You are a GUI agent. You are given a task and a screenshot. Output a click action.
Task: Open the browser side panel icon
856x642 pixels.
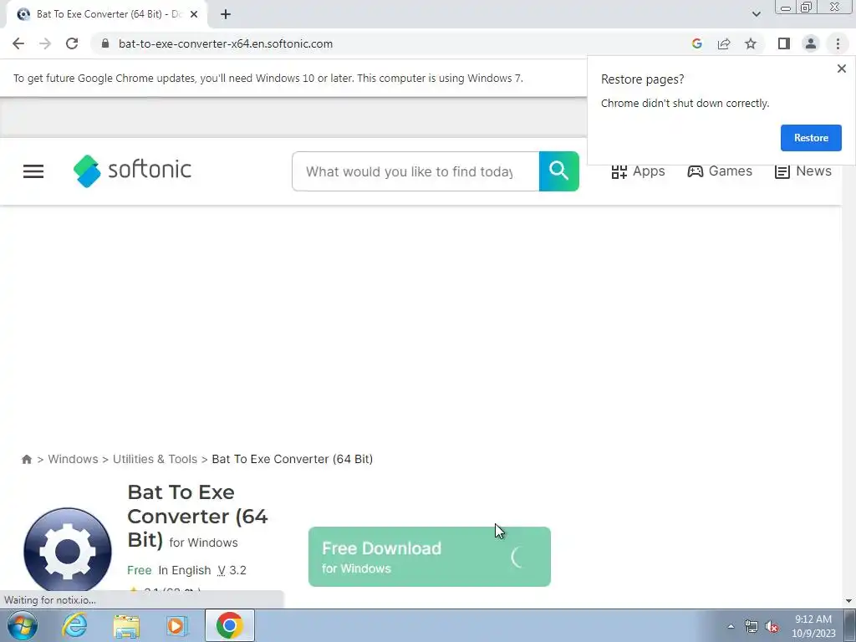click(x=784, y=43)
